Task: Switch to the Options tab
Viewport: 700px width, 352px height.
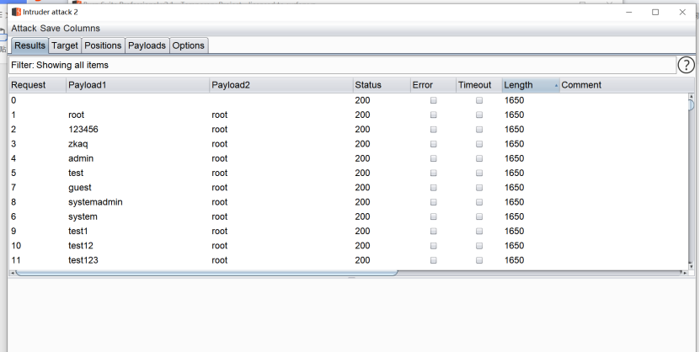Action: click(189, 45)
